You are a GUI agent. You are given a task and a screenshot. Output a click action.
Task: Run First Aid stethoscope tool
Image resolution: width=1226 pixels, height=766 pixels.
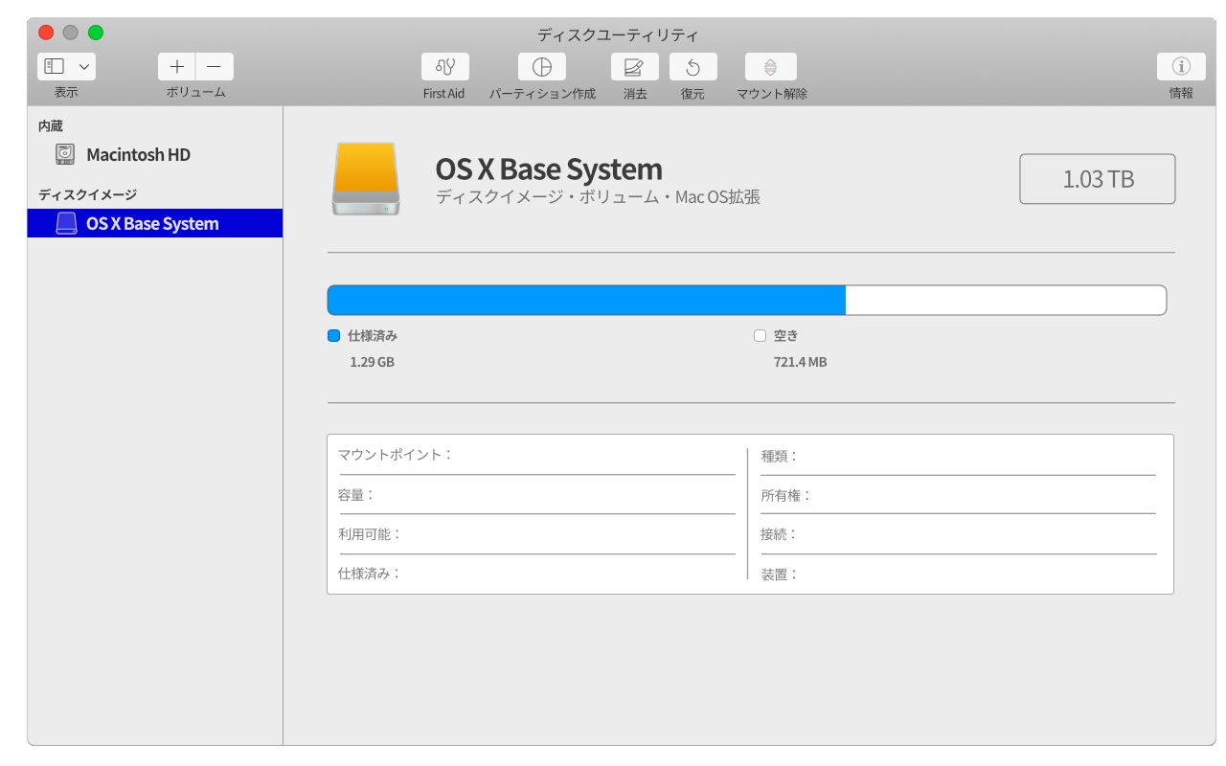click(x=445, y=66)
